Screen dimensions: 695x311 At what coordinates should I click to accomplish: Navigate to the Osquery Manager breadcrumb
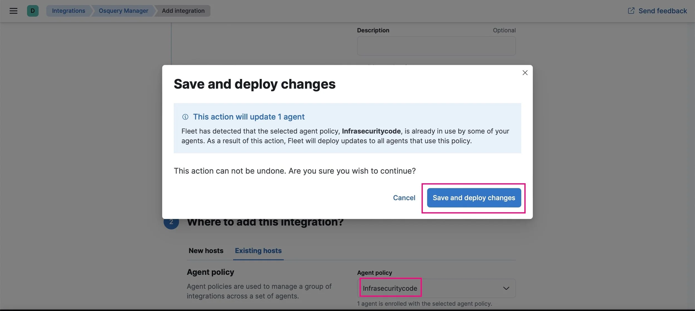[x=123, y=11]
